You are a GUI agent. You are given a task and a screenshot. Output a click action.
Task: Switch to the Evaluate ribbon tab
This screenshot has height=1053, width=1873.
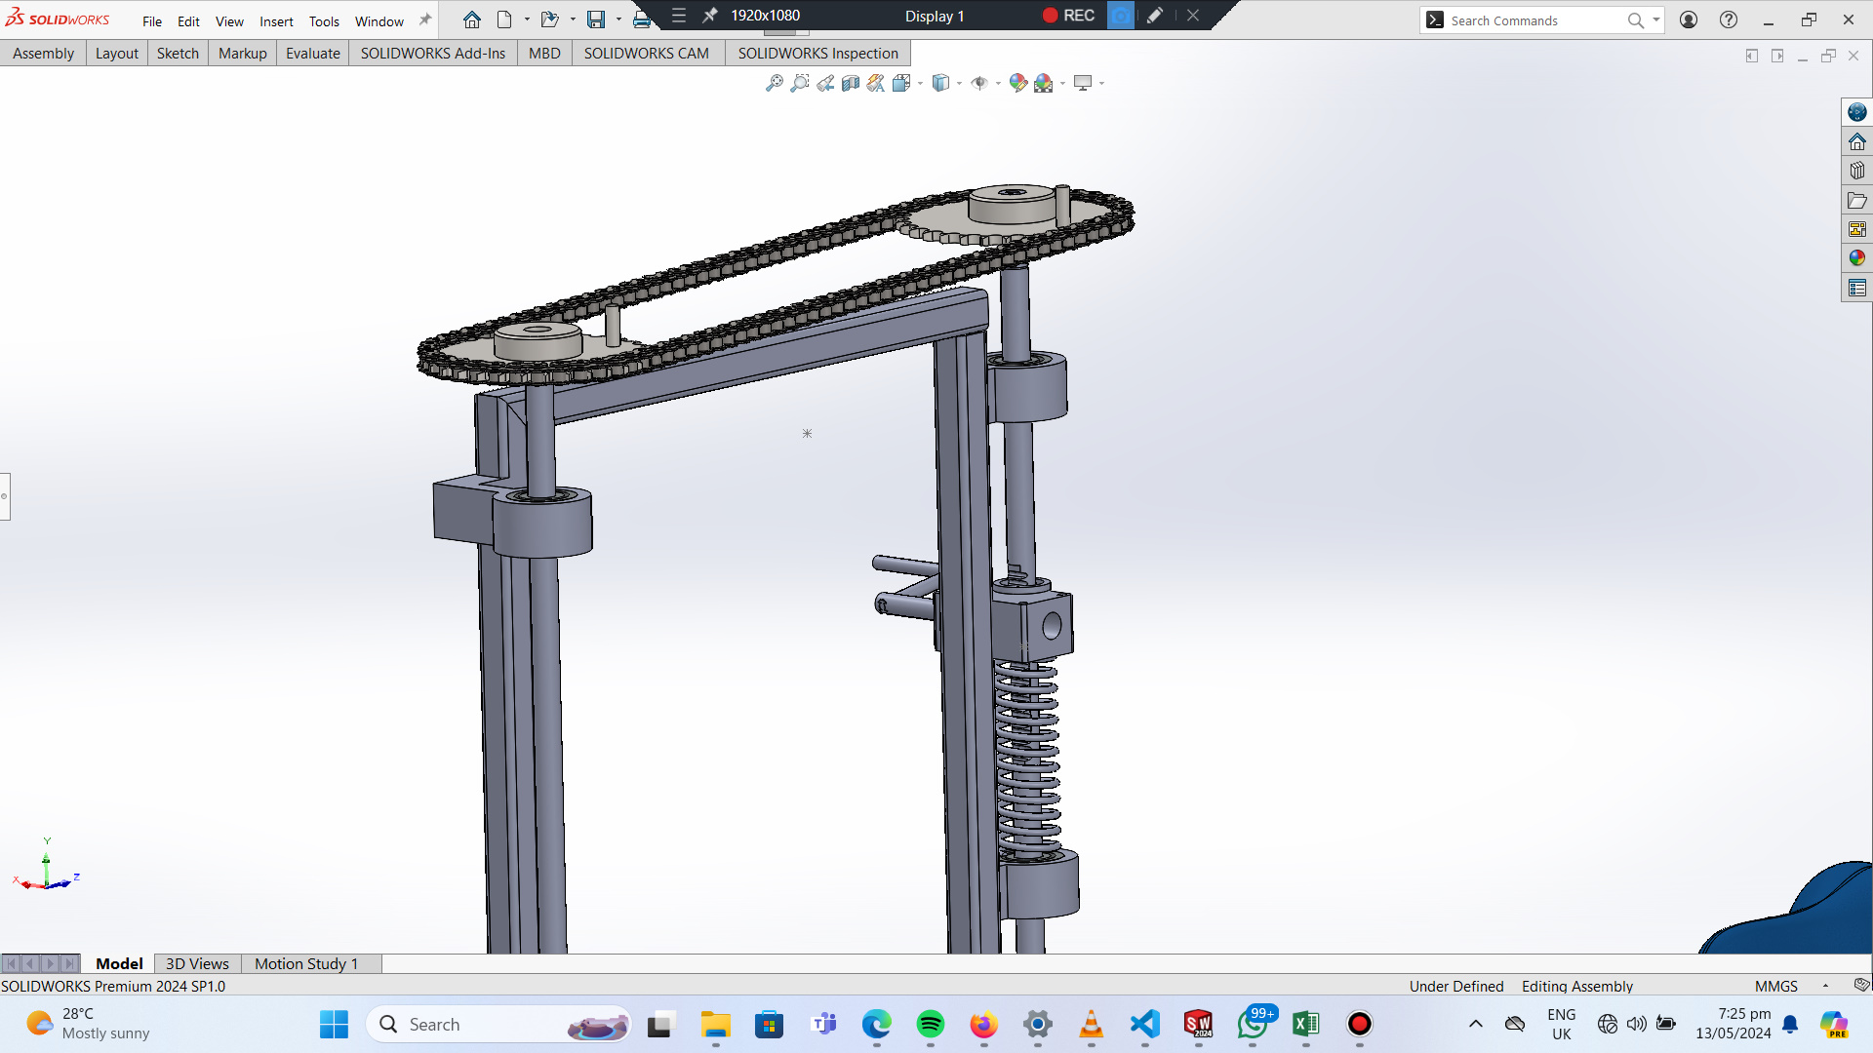click(x=312, y=53)
